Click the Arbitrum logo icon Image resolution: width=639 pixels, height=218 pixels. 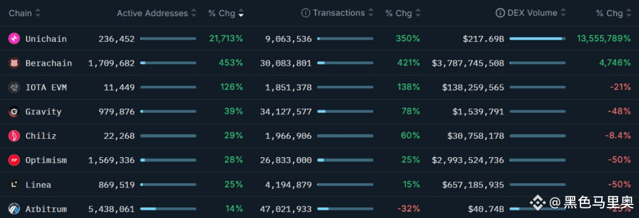click(x=14, y=209)
